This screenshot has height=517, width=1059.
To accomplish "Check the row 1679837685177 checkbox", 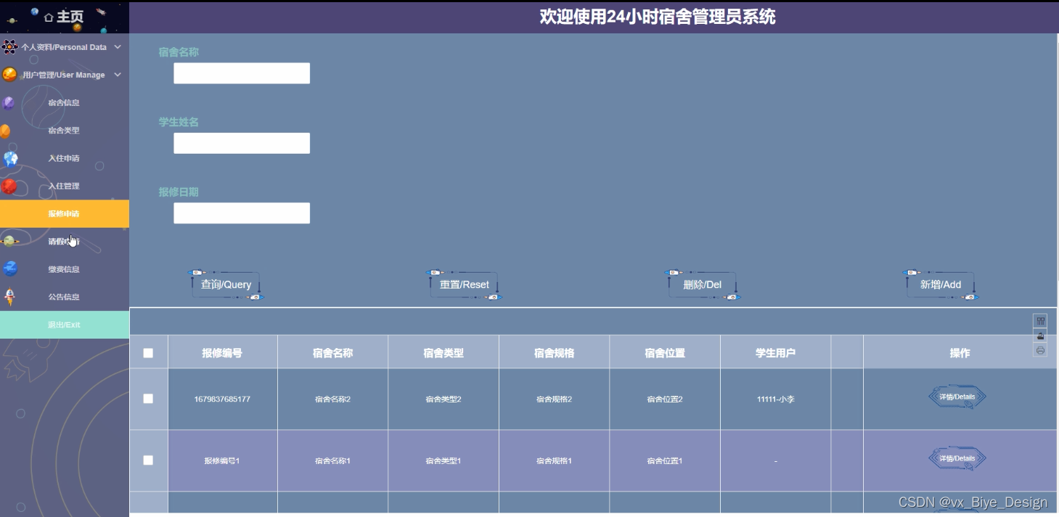I will point(148,399).
